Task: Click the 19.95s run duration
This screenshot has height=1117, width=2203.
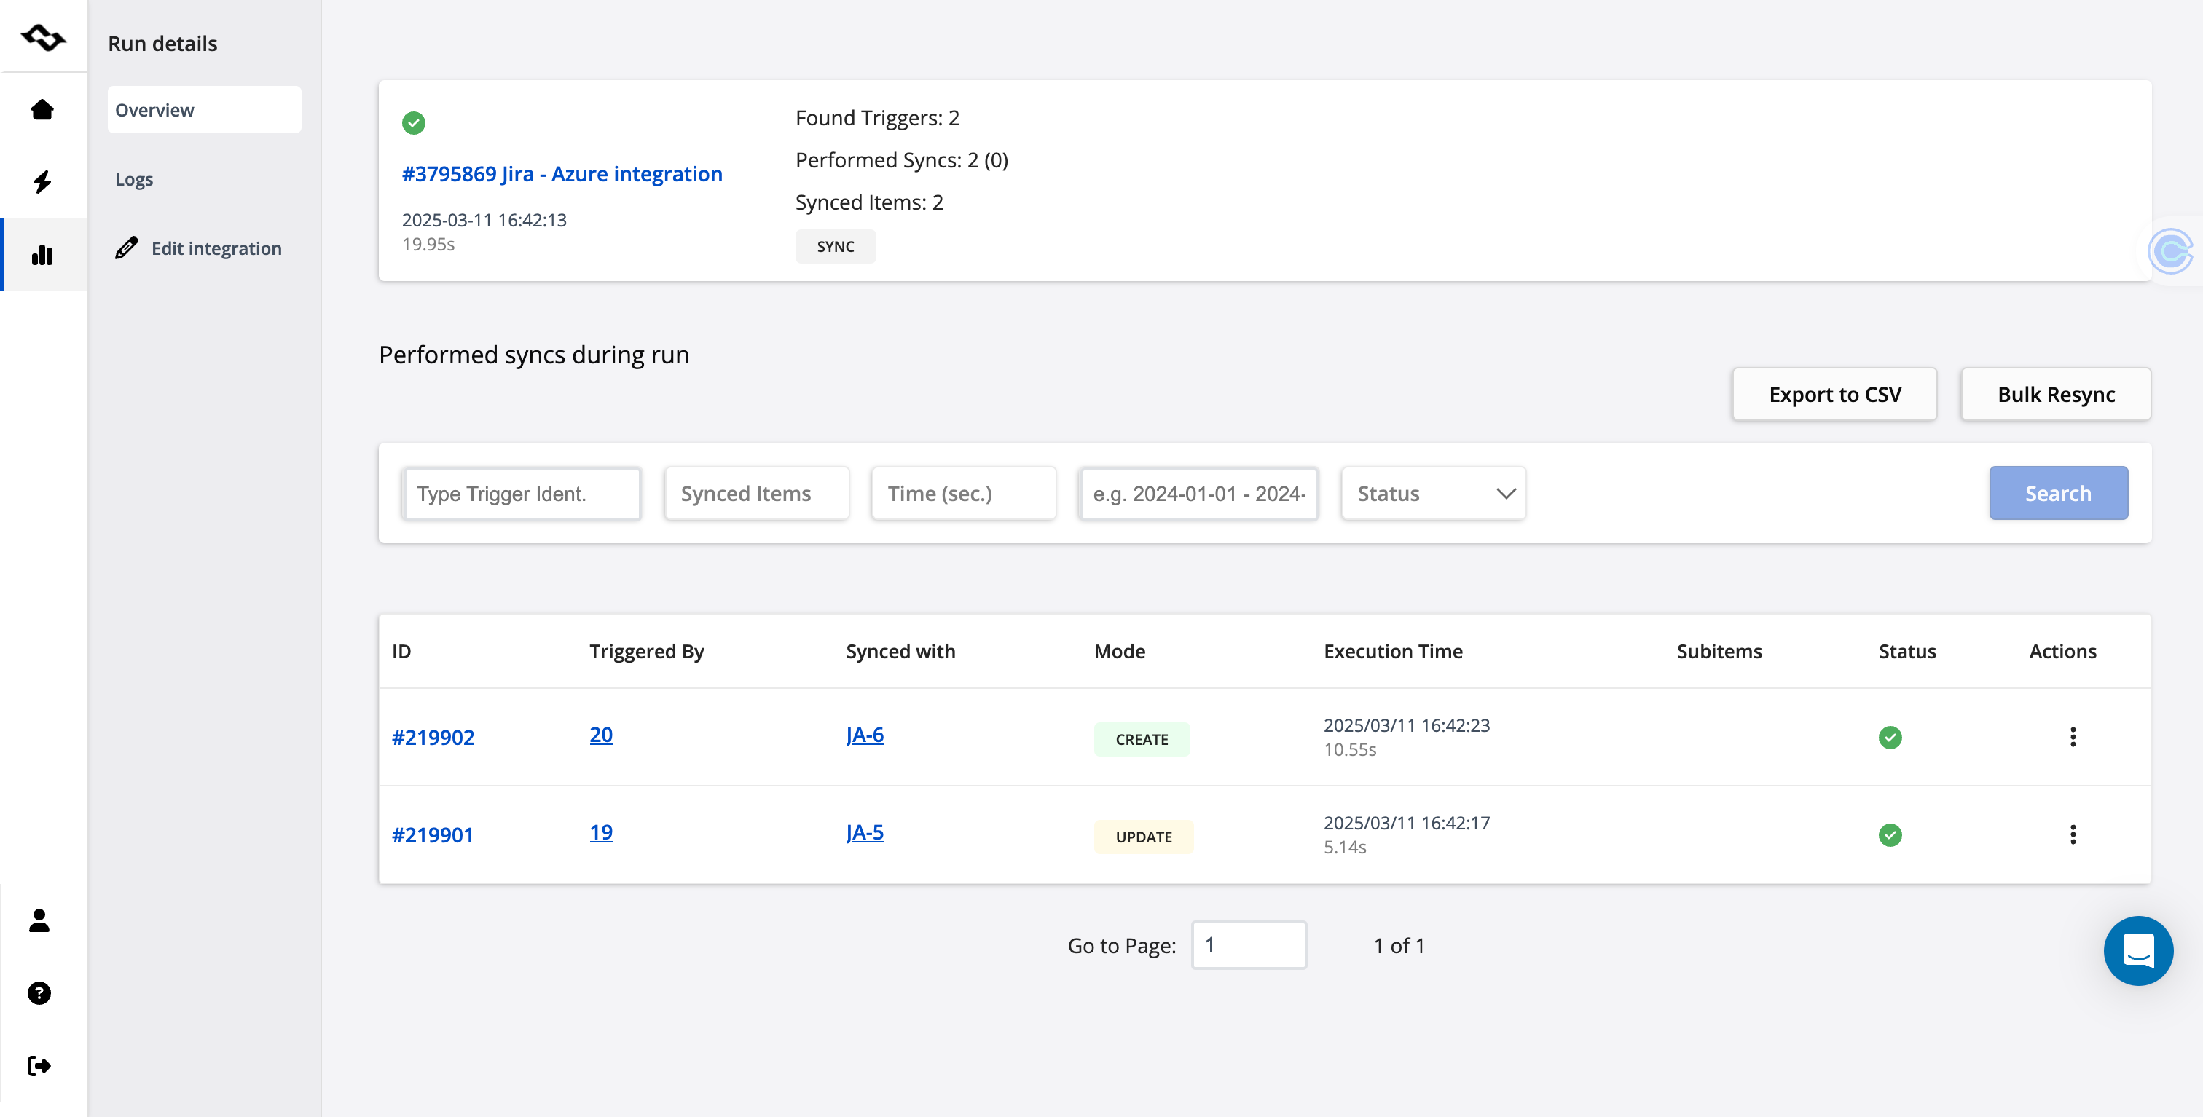Action: point(428,243)
